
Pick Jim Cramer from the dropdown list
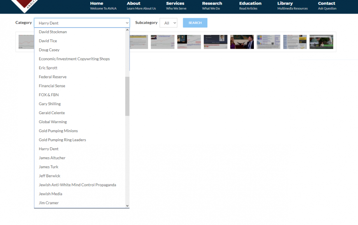point(49,203)
